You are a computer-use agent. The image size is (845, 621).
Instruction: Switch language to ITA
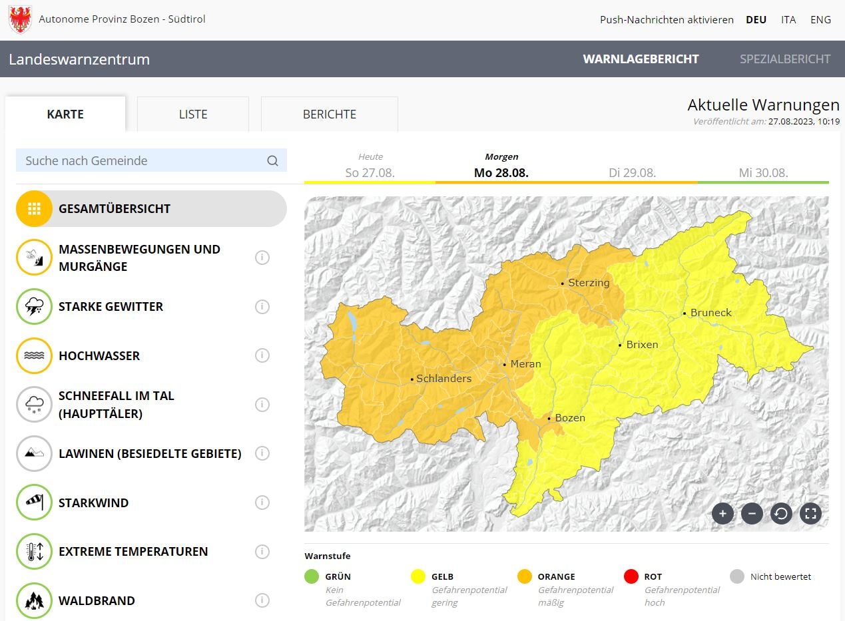click(x=788, y=20)
